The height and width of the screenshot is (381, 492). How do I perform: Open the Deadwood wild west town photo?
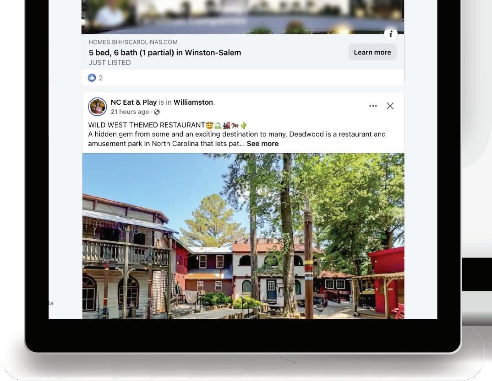[243, 236]
